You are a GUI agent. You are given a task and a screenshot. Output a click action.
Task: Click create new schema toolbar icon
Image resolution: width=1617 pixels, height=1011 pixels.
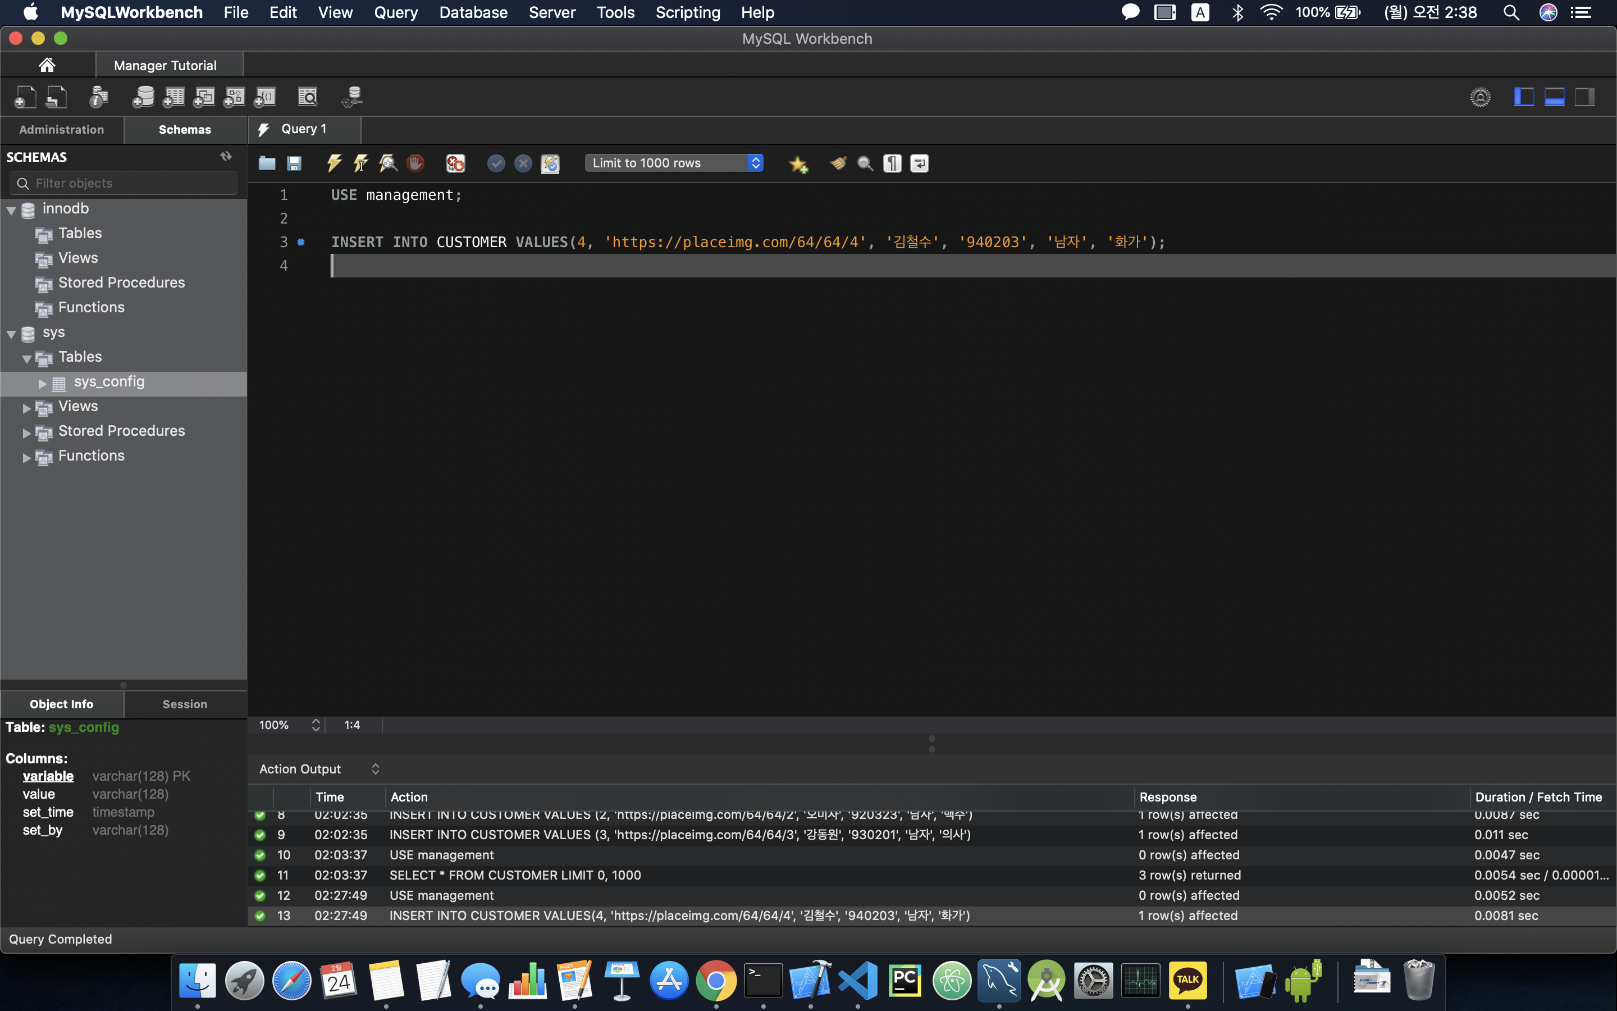pos(143,98)
